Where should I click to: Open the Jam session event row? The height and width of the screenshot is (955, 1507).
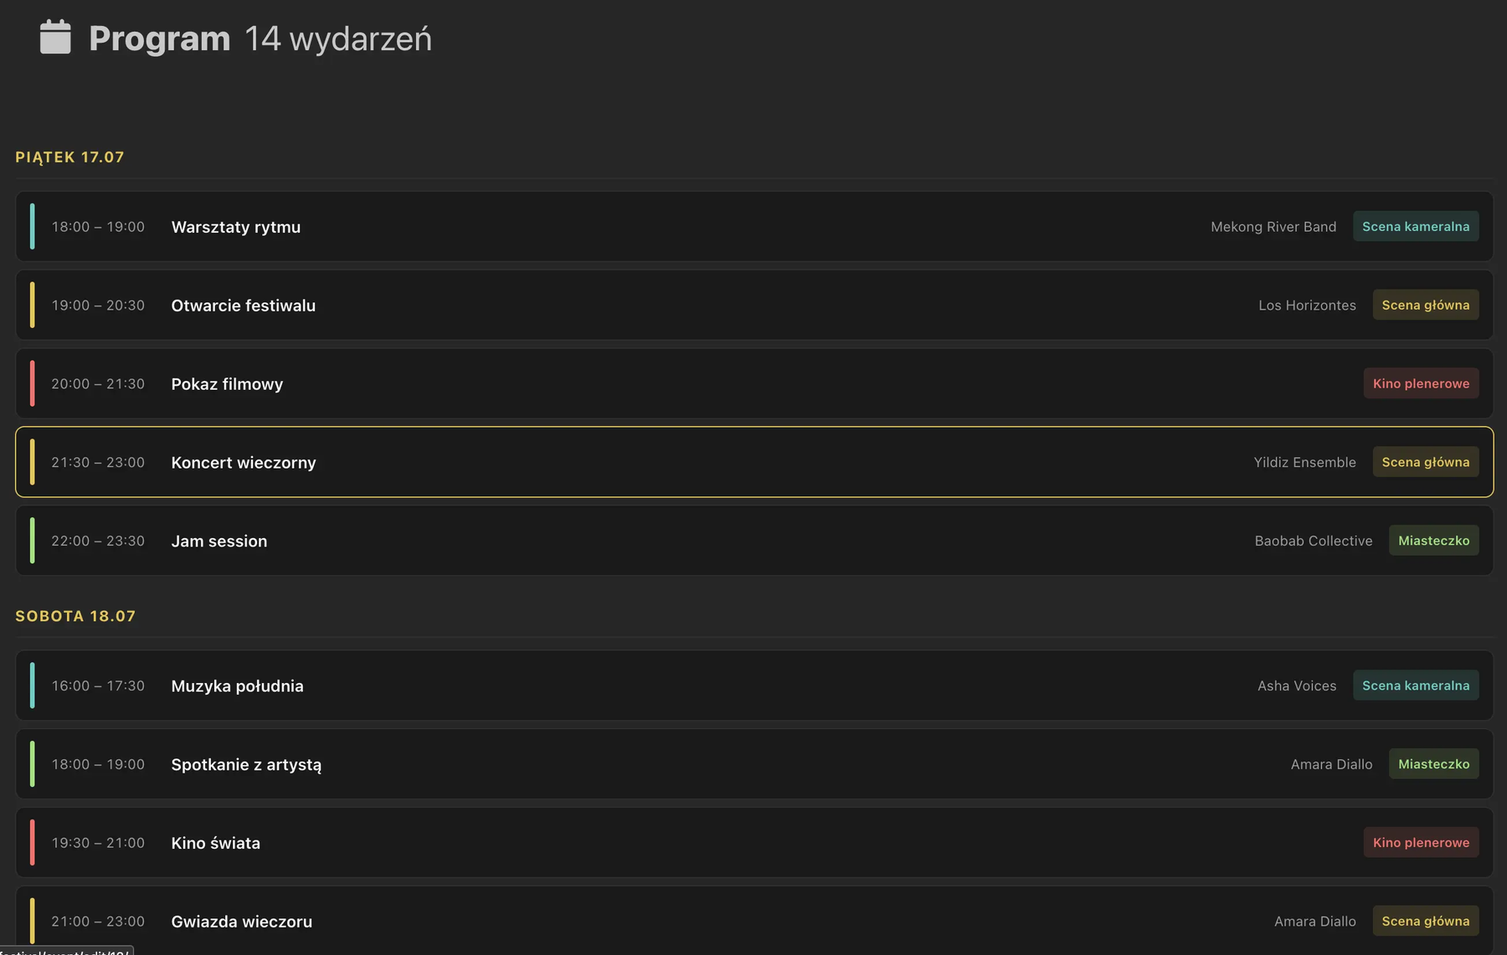(753, 541)
